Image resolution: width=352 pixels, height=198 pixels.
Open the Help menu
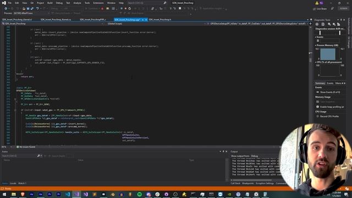(121, 3)
